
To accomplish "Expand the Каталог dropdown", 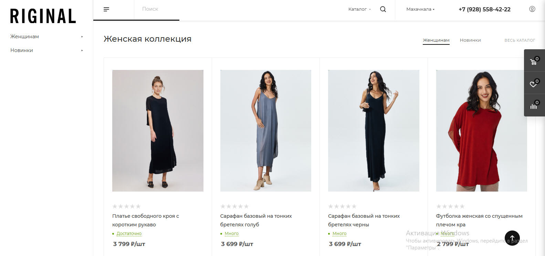I will coord(359,9).
